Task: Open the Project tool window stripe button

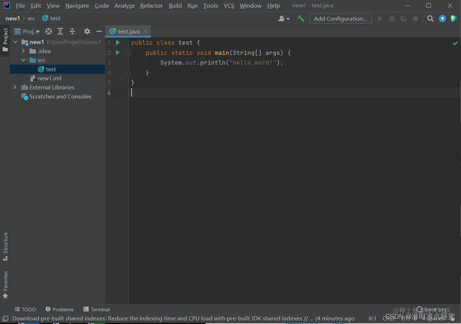Action: 5,40
